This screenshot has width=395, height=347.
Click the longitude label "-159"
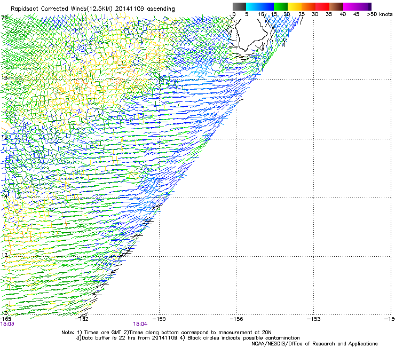[x=159, y=319]
